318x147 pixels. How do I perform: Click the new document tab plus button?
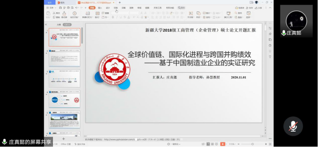(120, 2)
